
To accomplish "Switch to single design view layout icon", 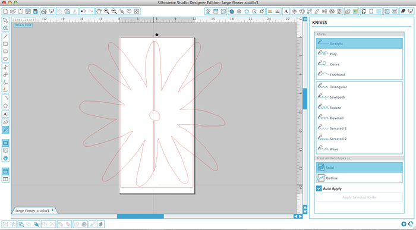I will (x=5, y=171).
